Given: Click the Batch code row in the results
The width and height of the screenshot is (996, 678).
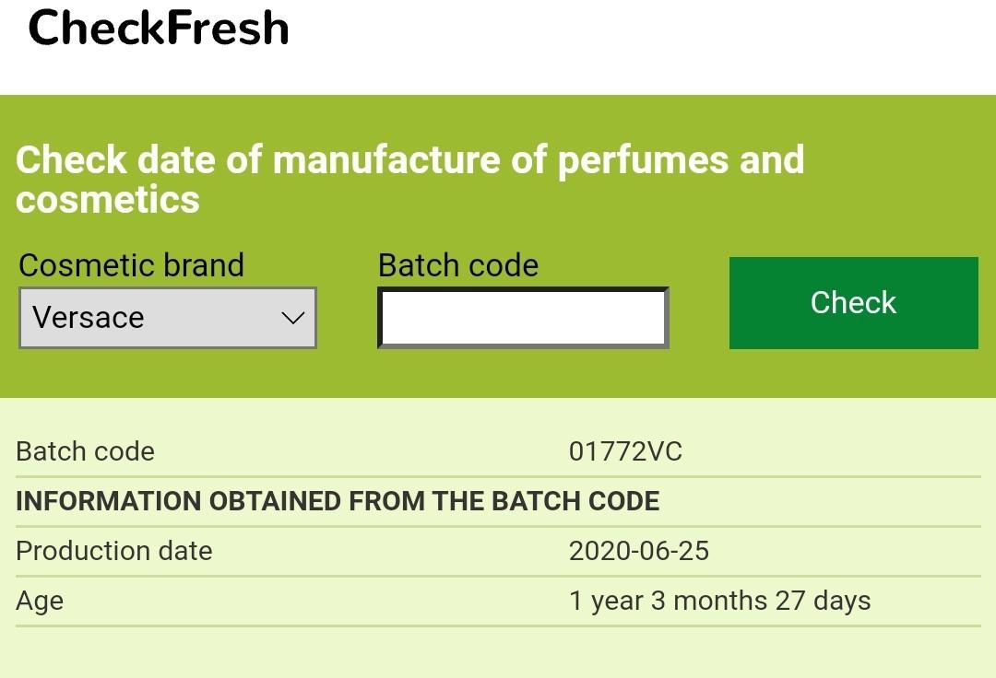Looking at the screenshot, I should pyautogui.click(x=85, y=451).
